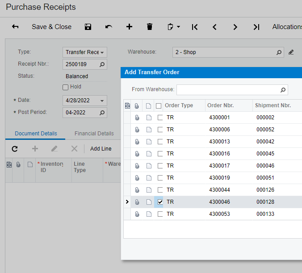This screenshot has height=273, width=302.
Task: Click the grid add row plus icon
Action: coord(35,149)
